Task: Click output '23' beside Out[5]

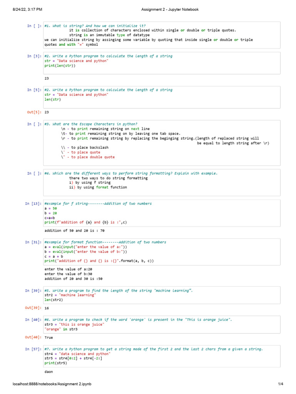Action: point(47,112)
